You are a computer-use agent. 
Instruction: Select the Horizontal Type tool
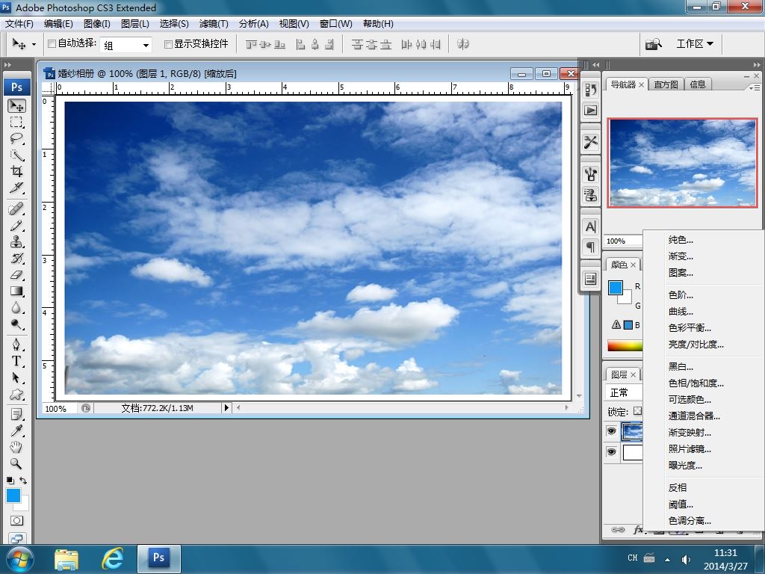(x=16, y=361)
